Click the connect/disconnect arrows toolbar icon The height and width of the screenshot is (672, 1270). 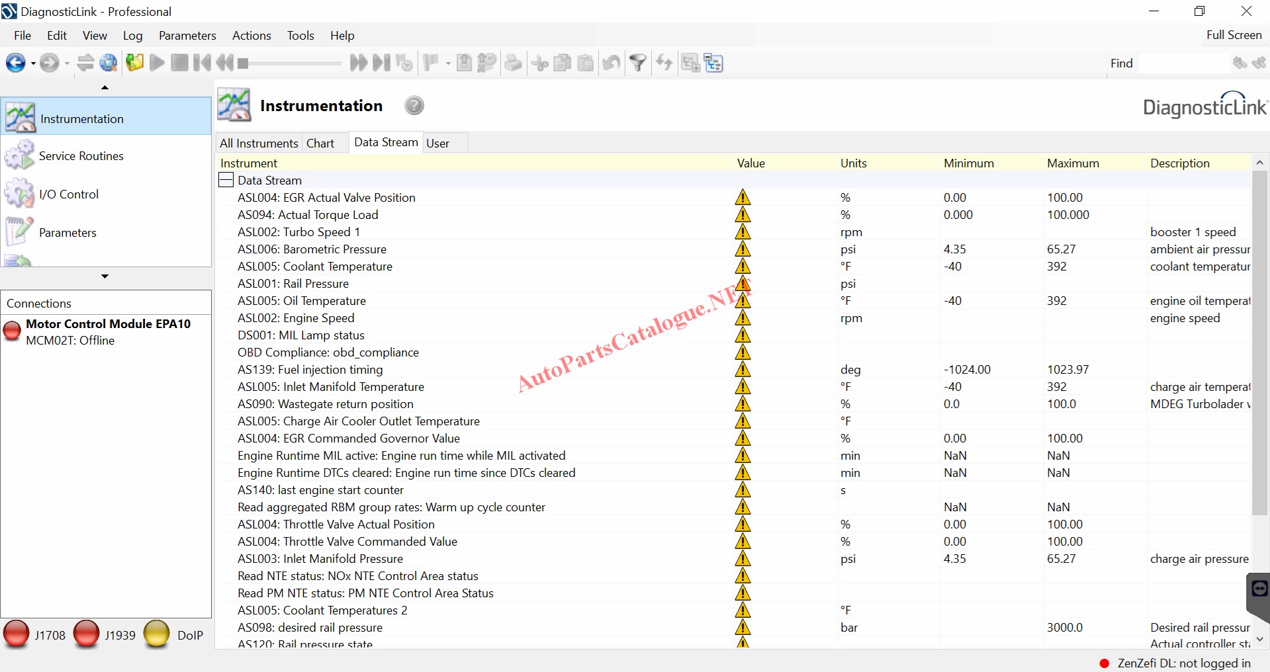[85, 63]
